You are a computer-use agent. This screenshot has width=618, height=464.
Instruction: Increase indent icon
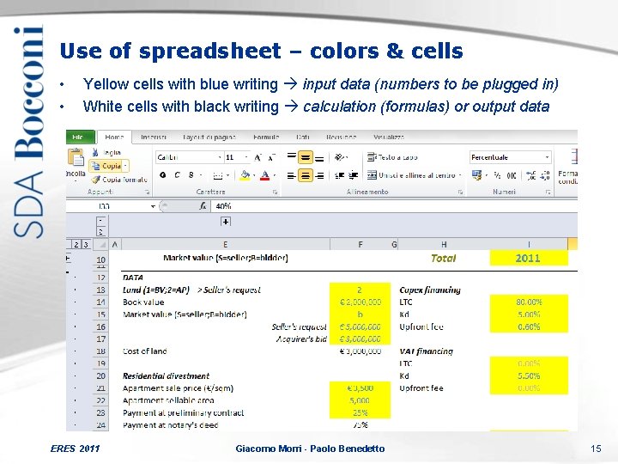coord(353,175)
